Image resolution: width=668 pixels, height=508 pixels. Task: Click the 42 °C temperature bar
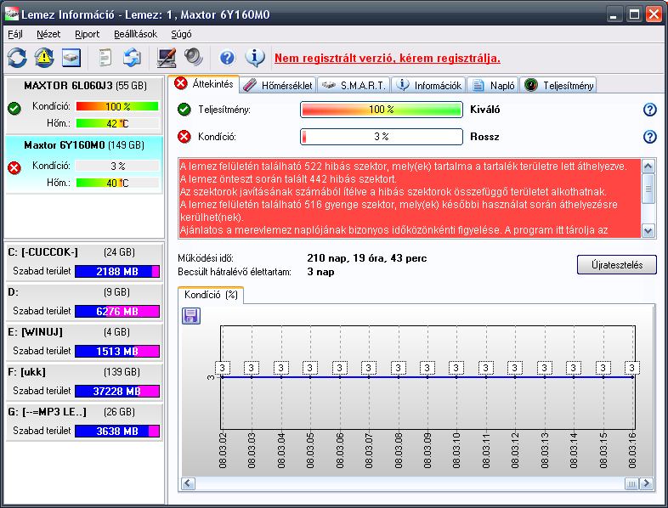point(117,123)
